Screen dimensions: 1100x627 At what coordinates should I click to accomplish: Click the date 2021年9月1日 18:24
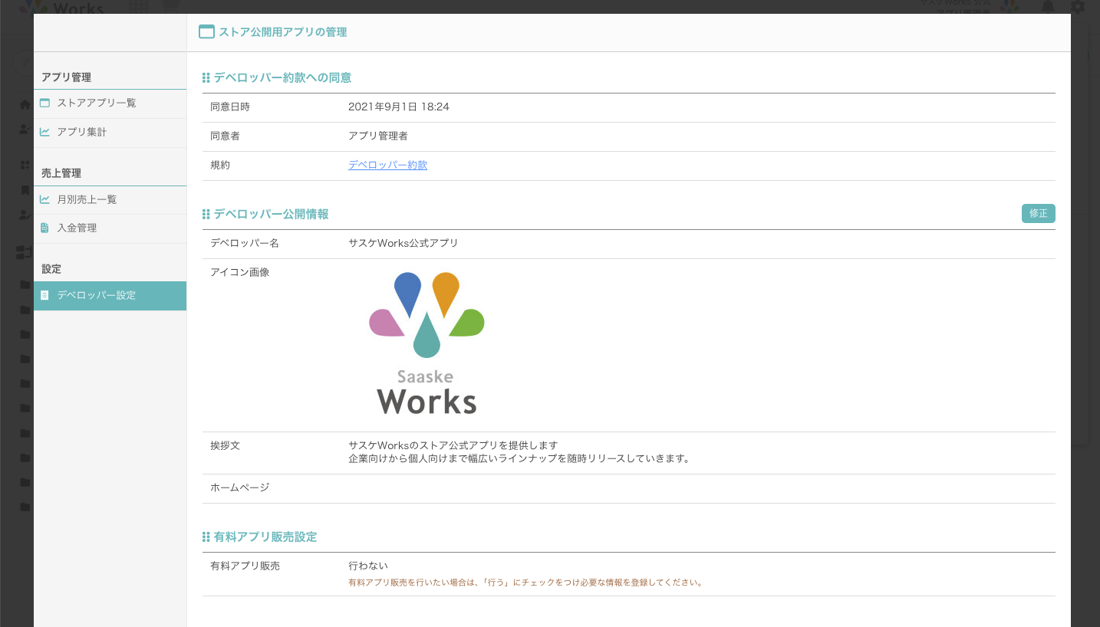[x=399, y=107]
